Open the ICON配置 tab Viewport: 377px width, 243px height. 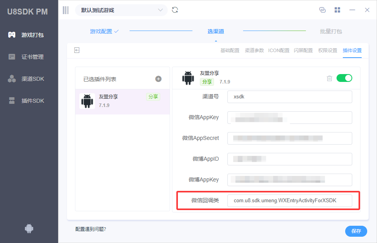pos(278,51)
